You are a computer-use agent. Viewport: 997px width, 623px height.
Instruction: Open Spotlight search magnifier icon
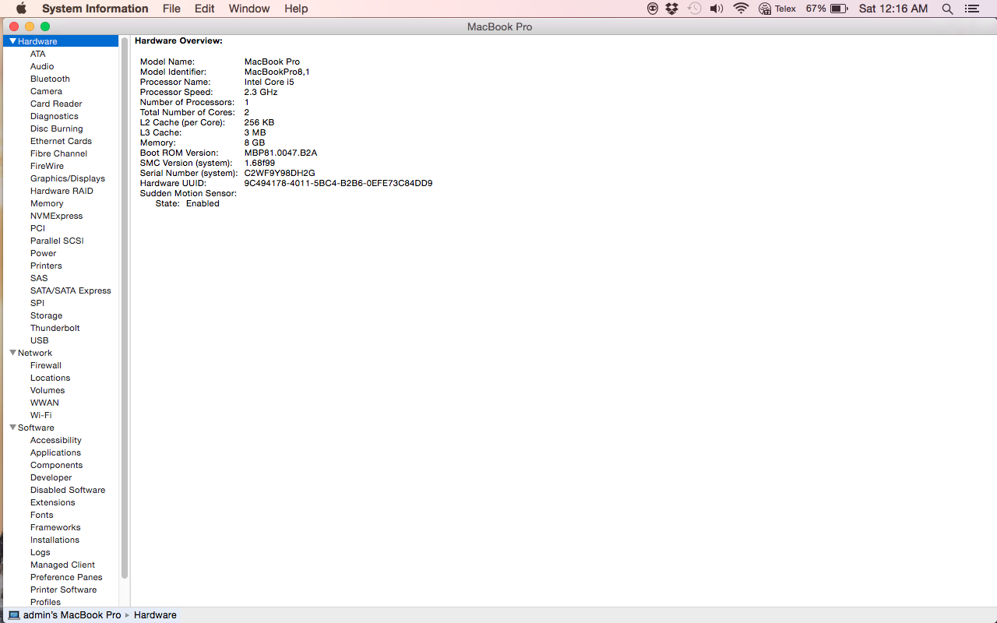[947, 9]
